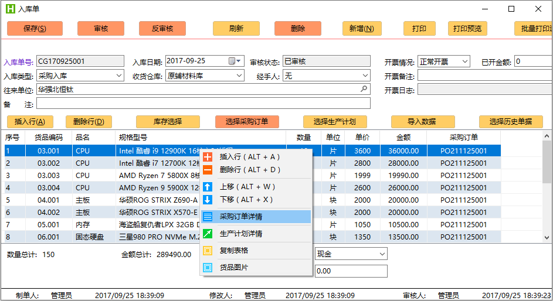
Task: Click the 往来单位 input field
Action: click(203, 90)
